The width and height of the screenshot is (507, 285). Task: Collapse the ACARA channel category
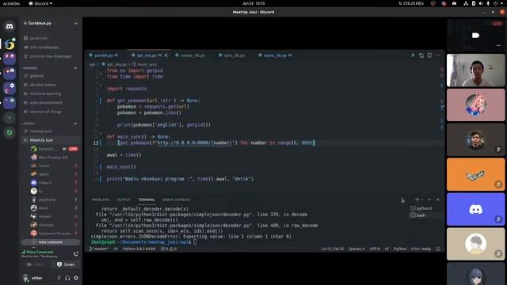tap(29, 123)
